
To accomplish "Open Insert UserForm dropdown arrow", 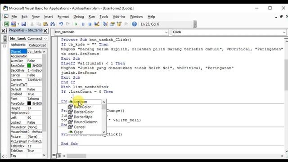I will click(18, 24).
